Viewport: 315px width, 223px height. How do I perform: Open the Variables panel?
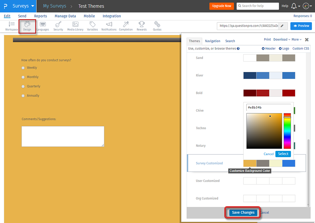[x=92, y=26]
